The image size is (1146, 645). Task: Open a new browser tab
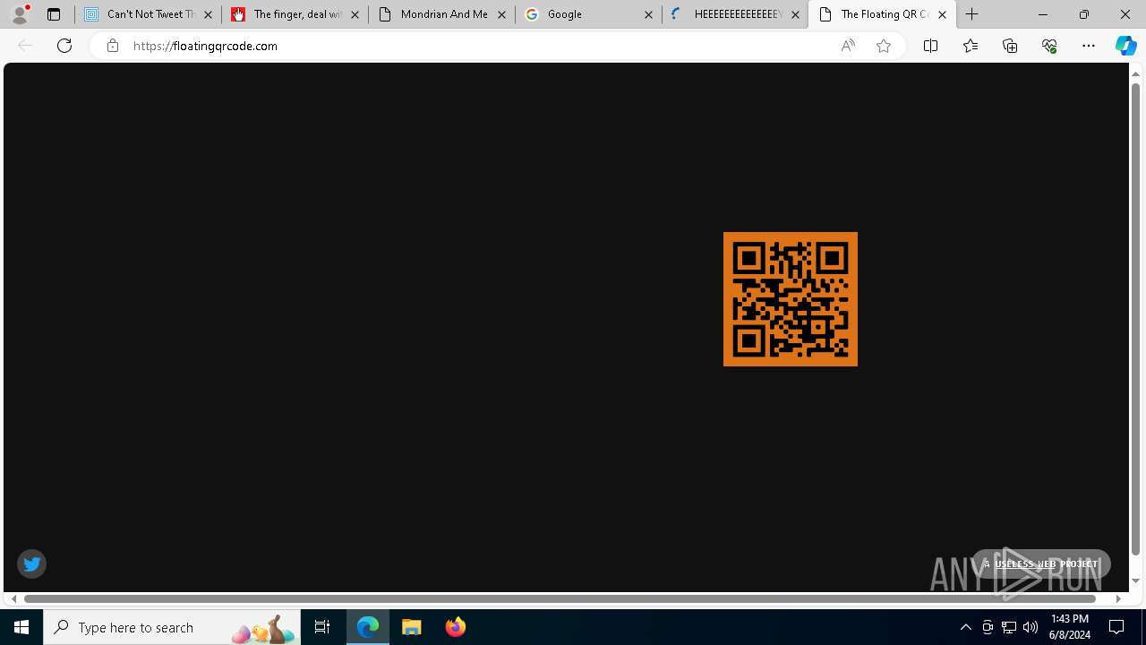[x=972, y=14]
